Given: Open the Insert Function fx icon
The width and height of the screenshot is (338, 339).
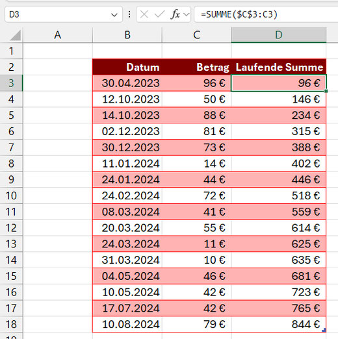Looking at the screenshot, I should pos(175,14).
